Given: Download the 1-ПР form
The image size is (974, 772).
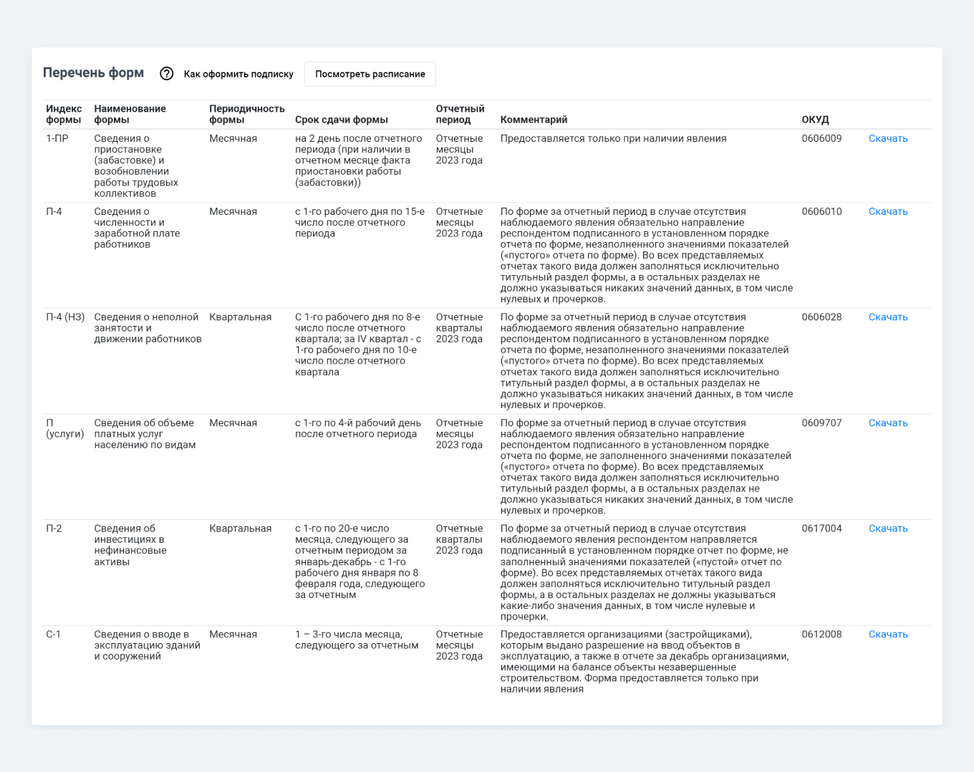Looking at the screenshot, I should pos(887,138).
